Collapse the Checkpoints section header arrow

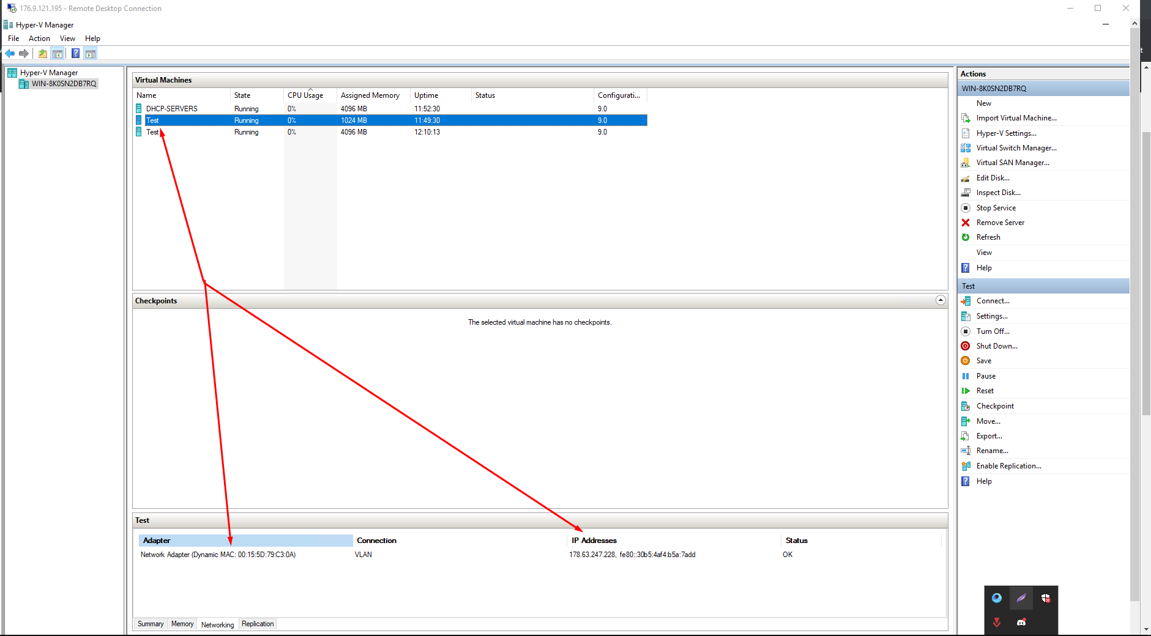pyautogui.click(x=939, y=300)
